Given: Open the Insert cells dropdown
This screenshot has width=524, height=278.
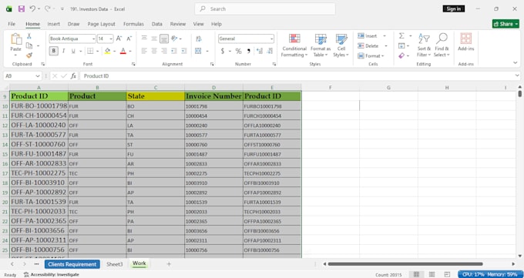Looking at the screenshot, I should pos(385,36).
